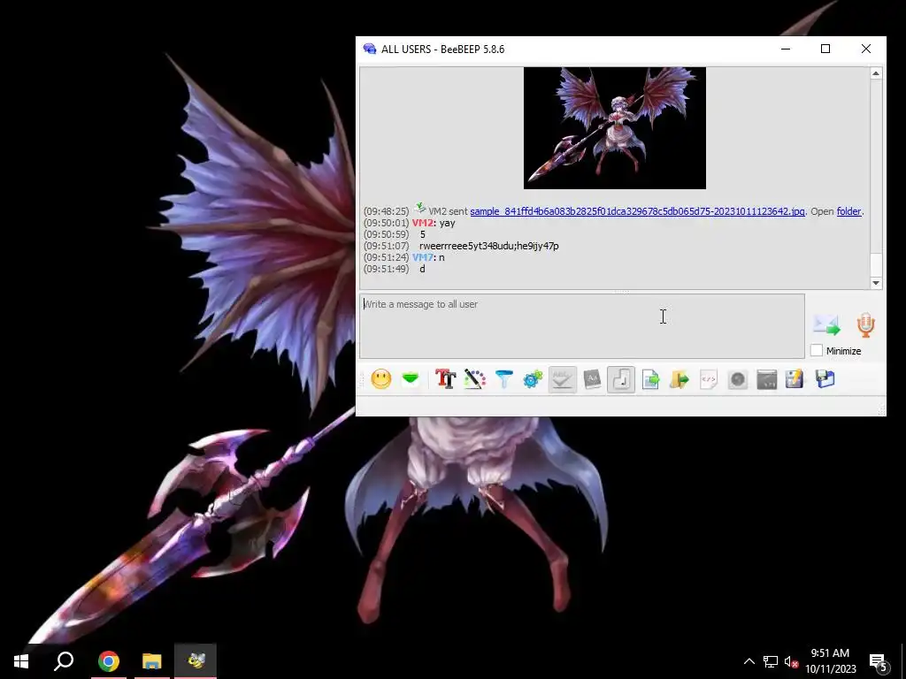
Task: Open the emoticons smiley picker
Action: [380, 379]
